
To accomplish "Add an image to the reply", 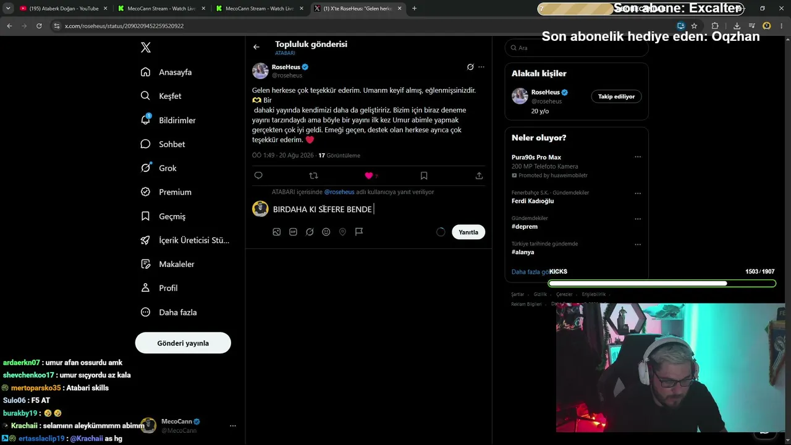I will click(x=277, y=232).
